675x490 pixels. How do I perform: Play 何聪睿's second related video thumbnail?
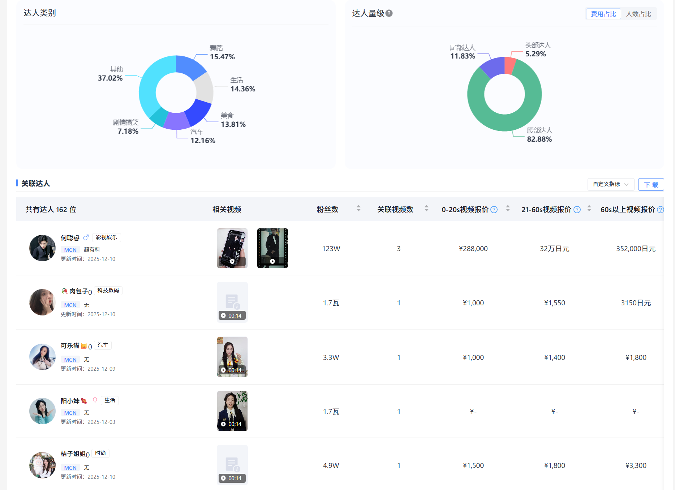[272, 248]
